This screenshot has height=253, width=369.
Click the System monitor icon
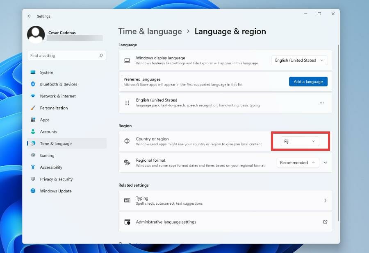click(33, 72)
